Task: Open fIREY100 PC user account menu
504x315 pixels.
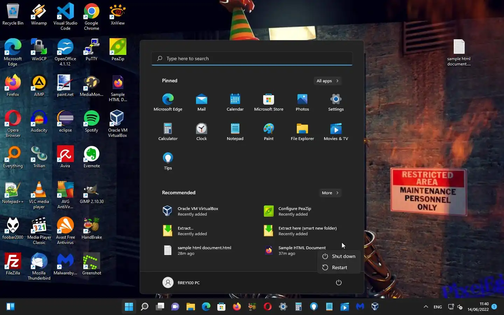Action: point(181,282)
